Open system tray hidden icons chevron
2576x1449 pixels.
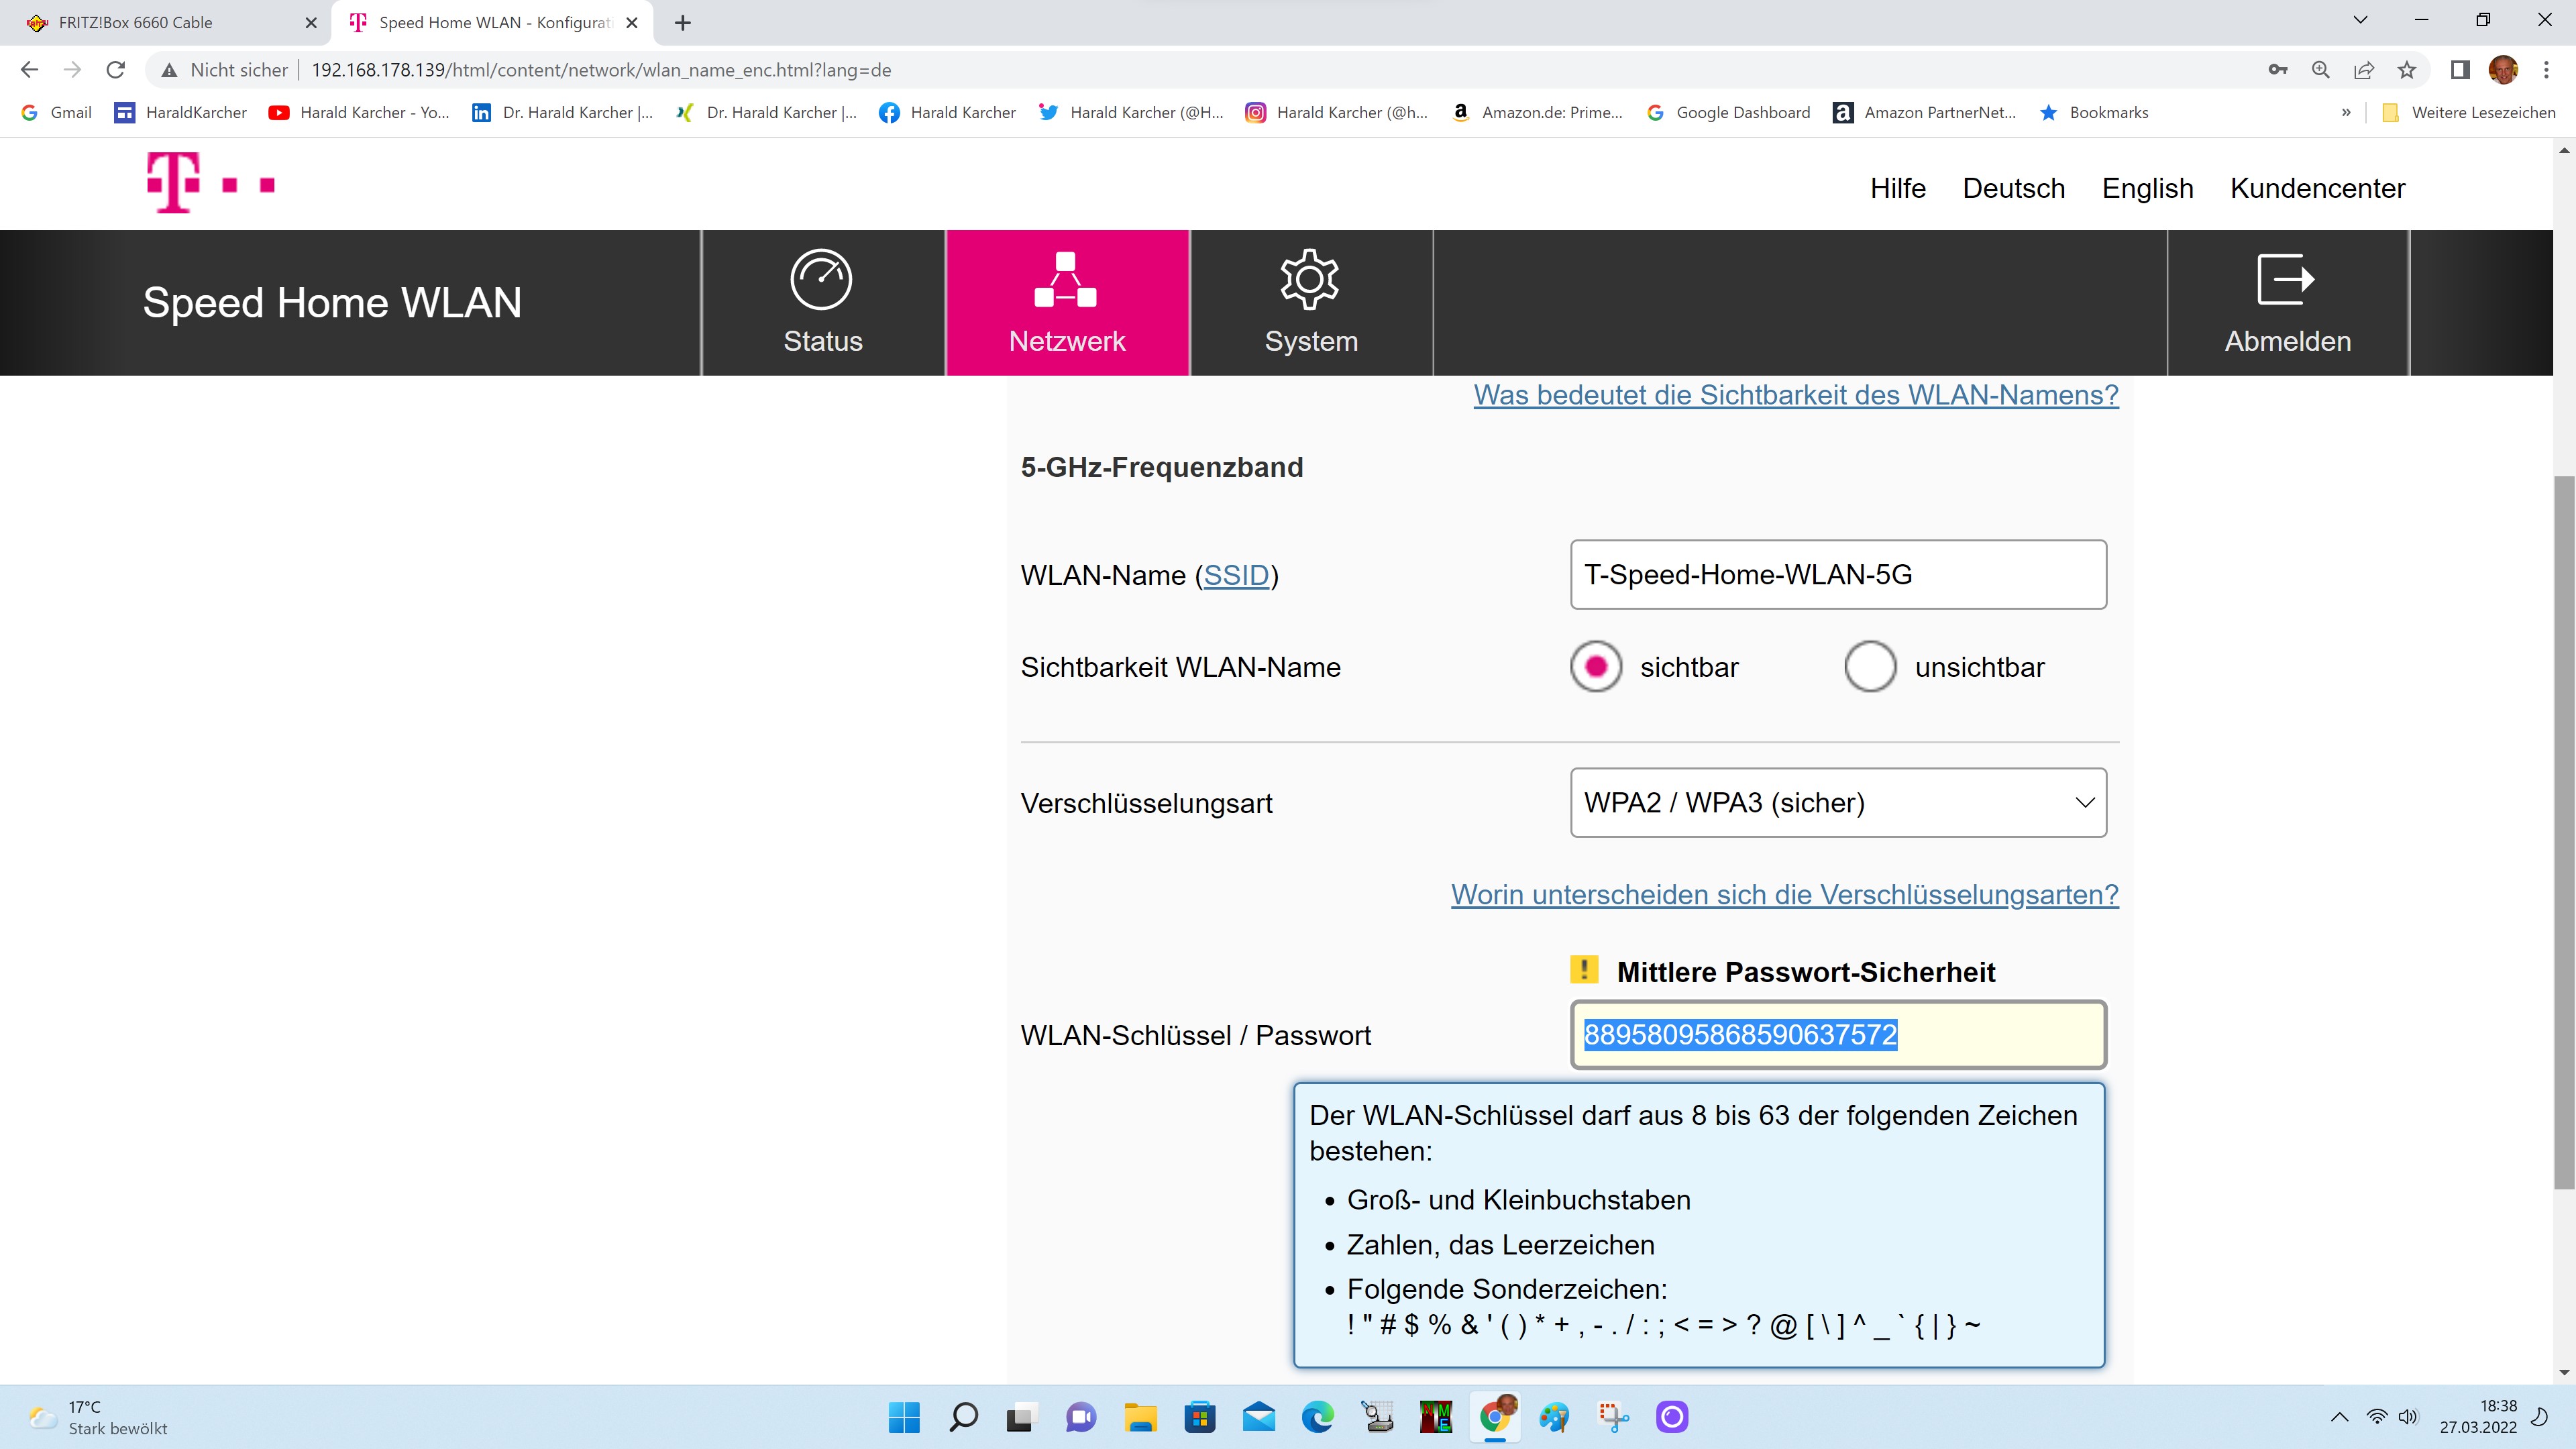2339,1416
